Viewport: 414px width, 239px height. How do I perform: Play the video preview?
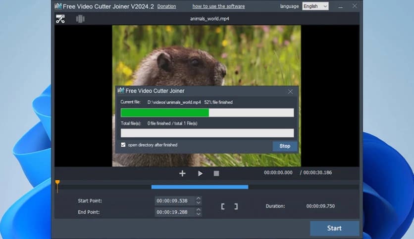click(x=200, y=173)
